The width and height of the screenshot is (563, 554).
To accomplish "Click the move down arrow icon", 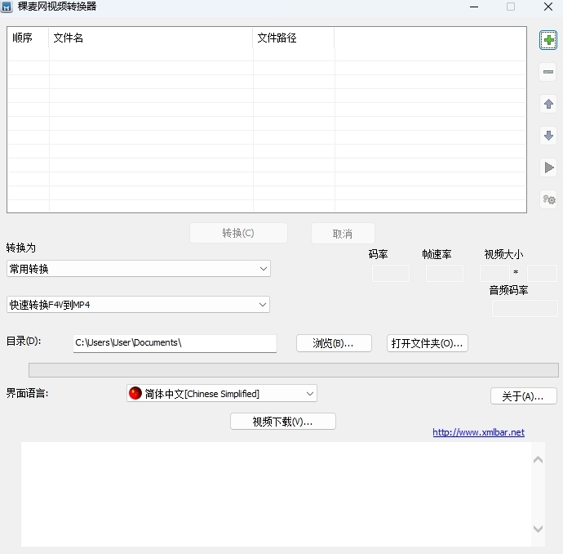I will 548,136.
